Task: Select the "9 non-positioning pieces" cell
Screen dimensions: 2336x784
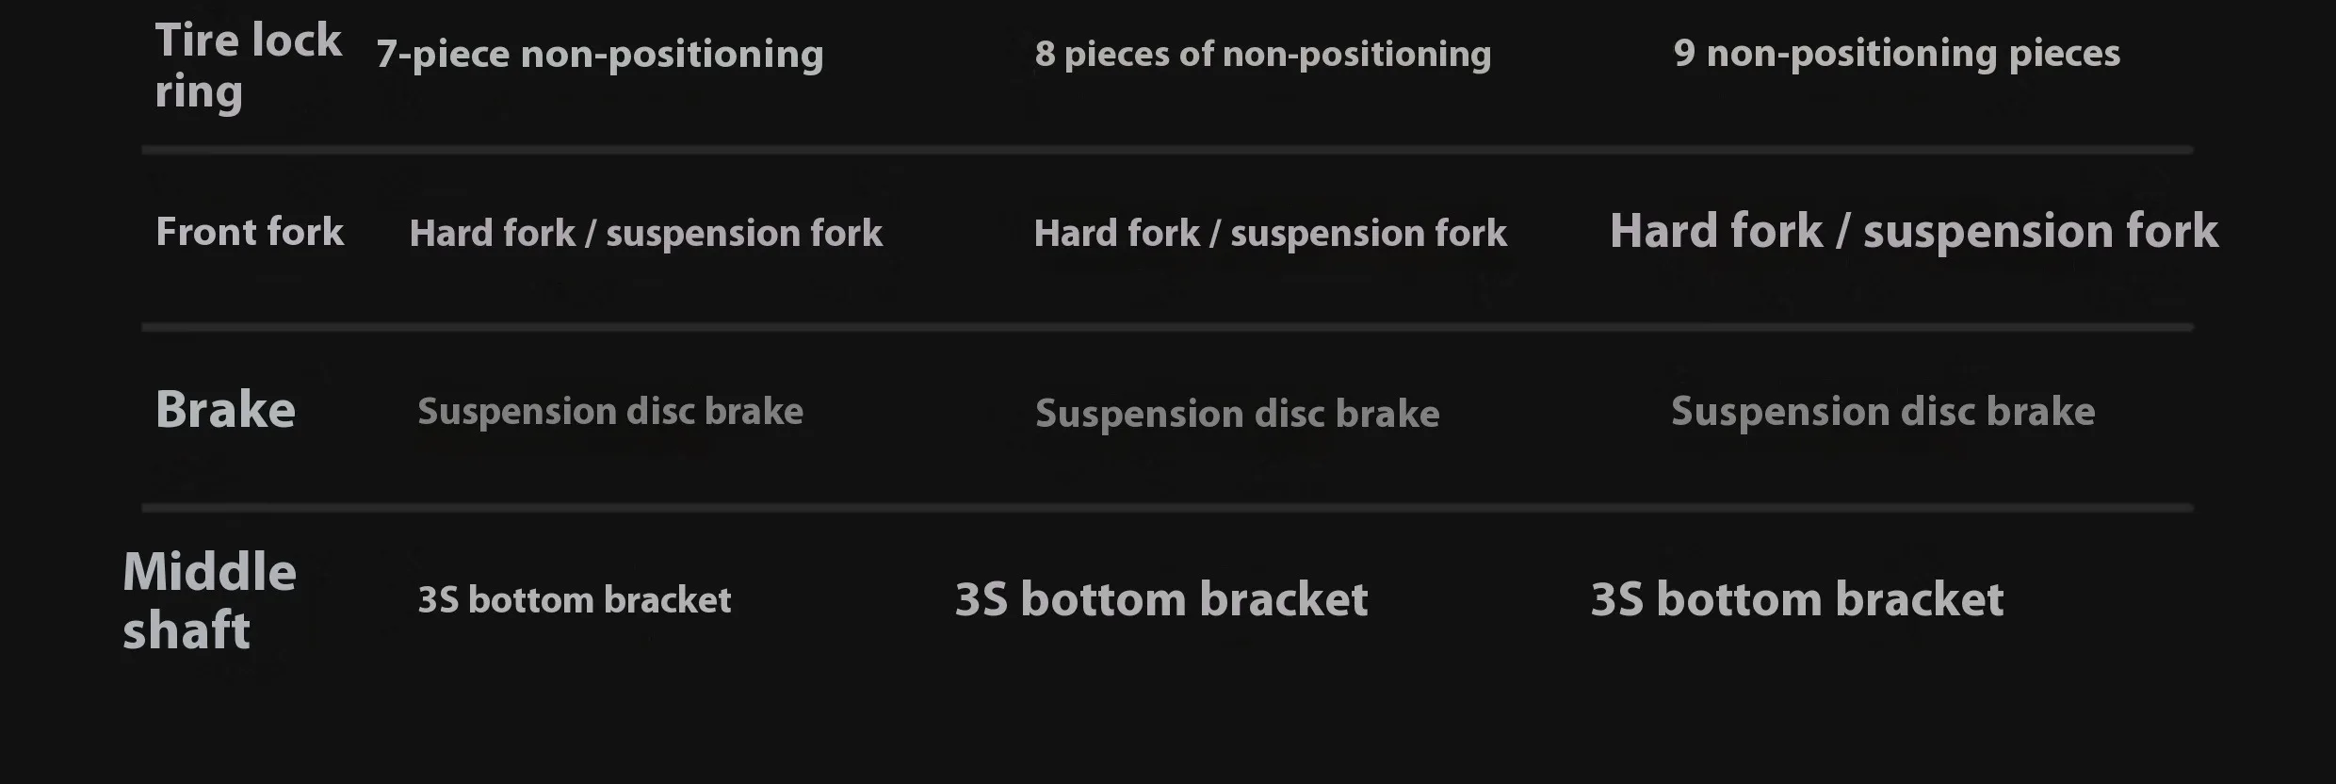Action: 1896,54
